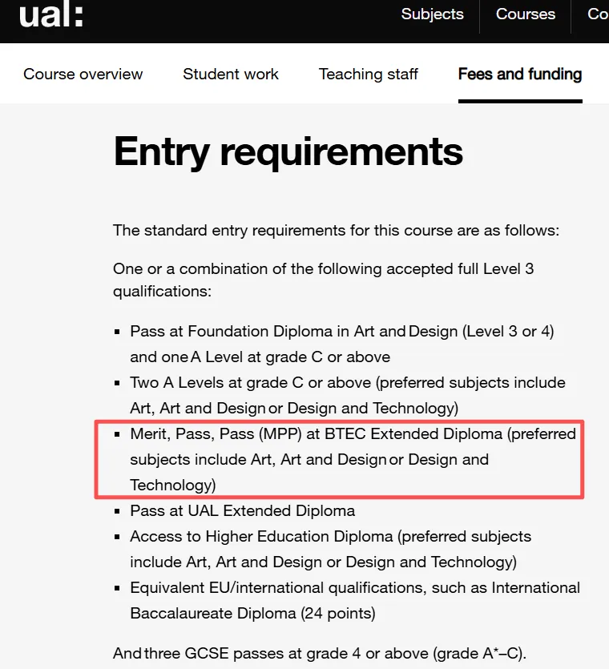Select the Foundation Diploma in Art and Design item

click(x=342, y=344)
